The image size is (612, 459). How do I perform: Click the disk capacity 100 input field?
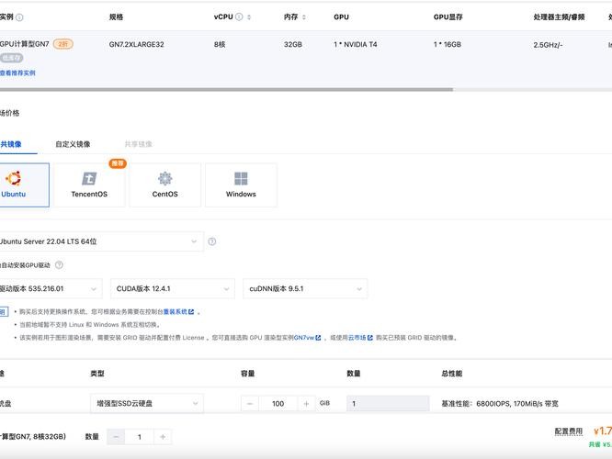278,404
